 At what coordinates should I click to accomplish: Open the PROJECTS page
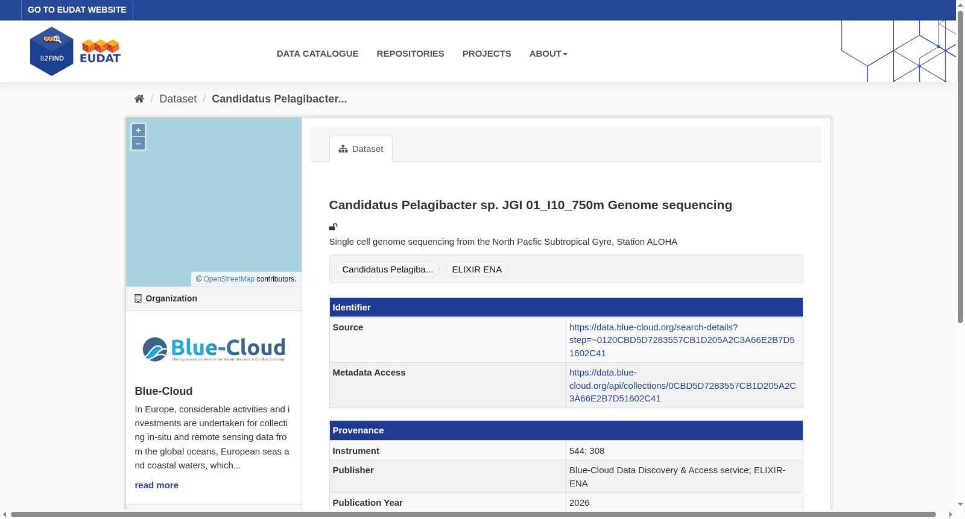point(487,54)
